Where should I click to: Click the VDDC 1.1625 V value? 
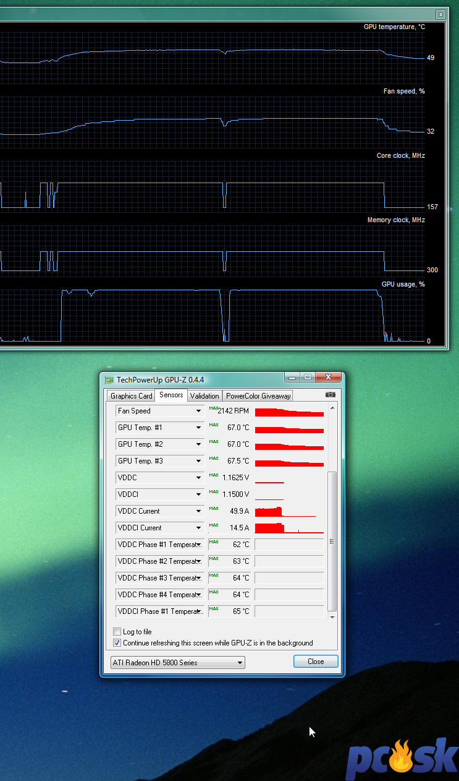pos(236,478)
